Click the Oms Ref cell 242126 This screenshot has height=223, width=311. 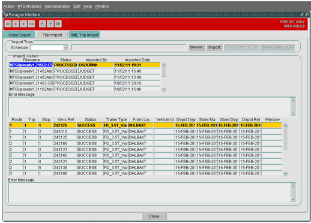[65, 125]
